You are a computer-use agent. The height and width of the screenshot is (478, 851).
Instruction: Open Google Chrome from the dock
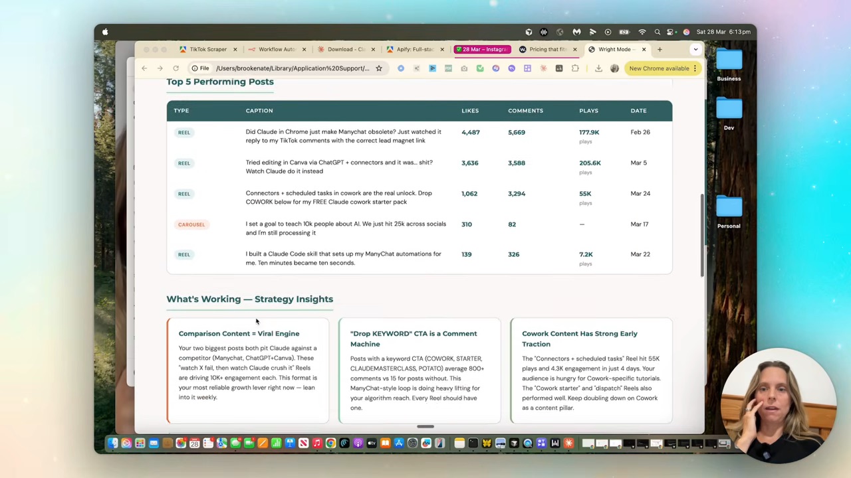[x=330, y=443]
